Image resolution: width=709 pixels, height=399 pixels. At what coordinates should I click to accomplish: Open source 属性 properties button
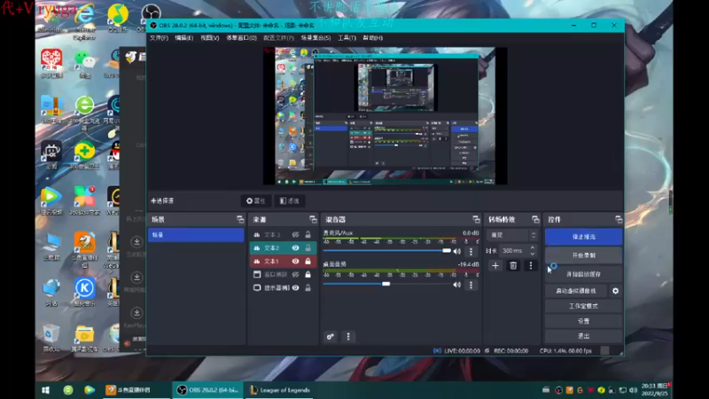pos(256,201)
